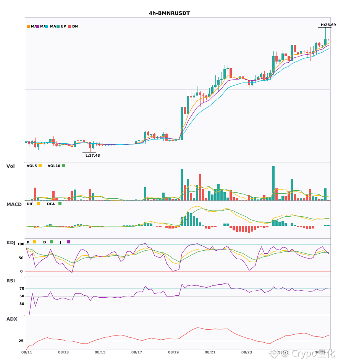Click the MACD panel heading
The height and width of the screenshot is (363, 338).
click(14, 204)
